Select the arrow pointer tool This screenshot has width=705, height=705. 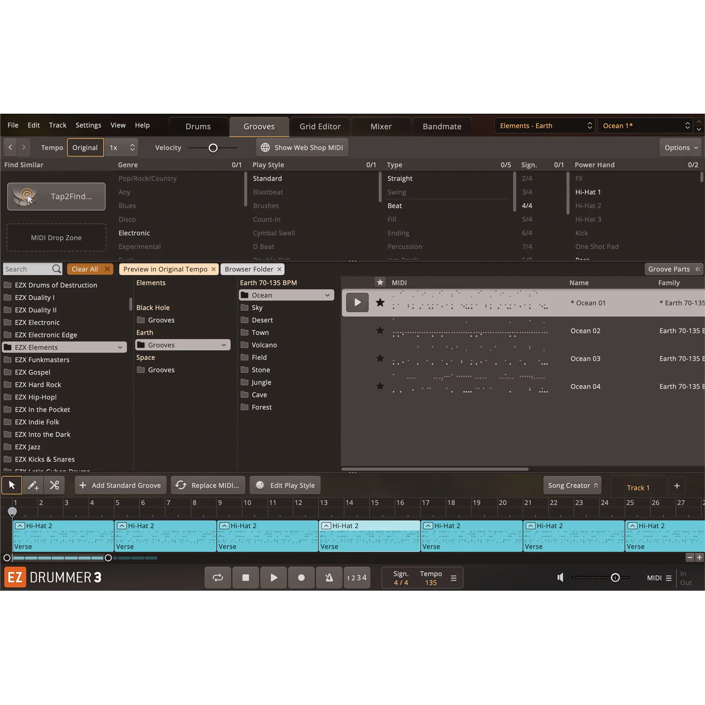12,485
